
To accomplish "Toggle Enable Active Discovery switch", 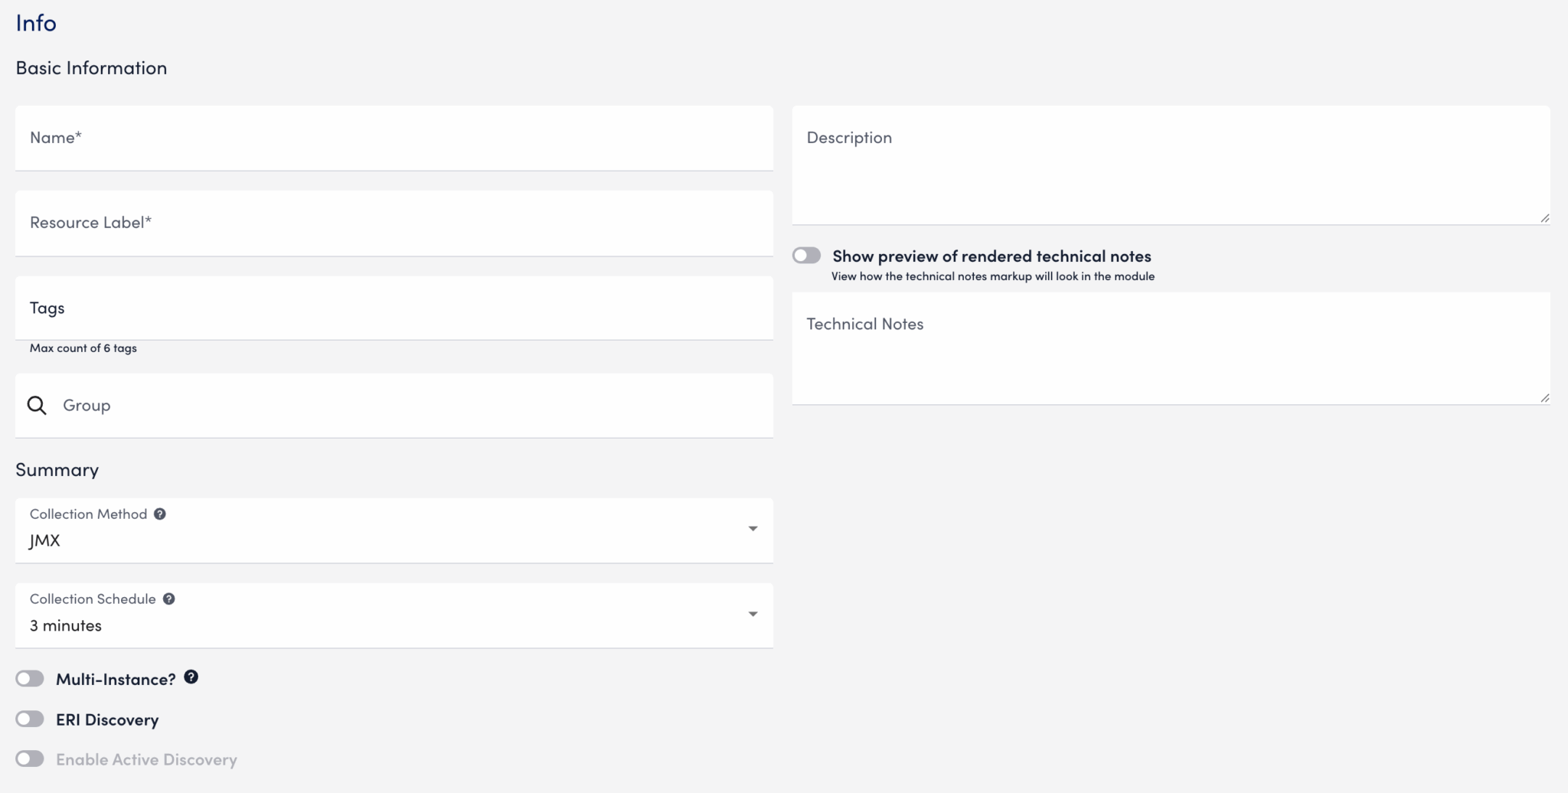I will coord(30,759).
